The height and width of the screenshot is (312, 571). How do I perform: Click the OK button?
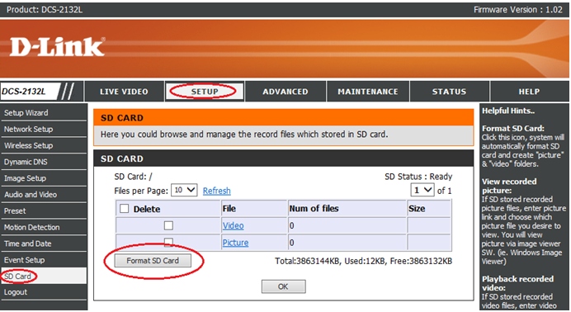pos(283,286)
